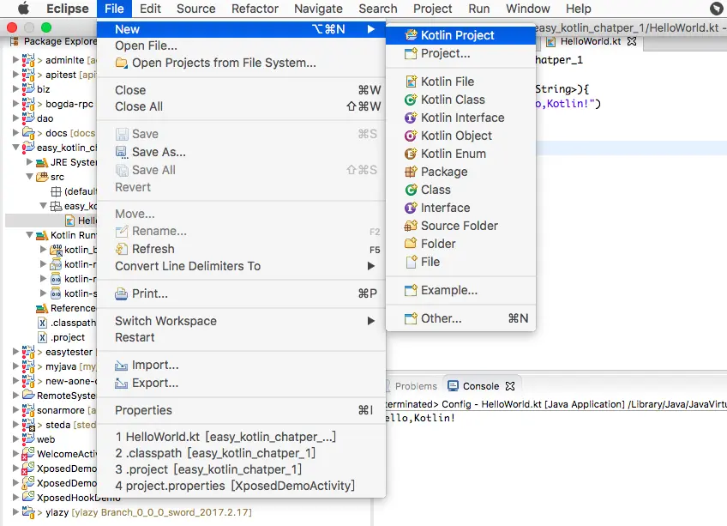Click the Folder icon in New submenu
This screenshot has height=526, width=727.
pos(411,244)
